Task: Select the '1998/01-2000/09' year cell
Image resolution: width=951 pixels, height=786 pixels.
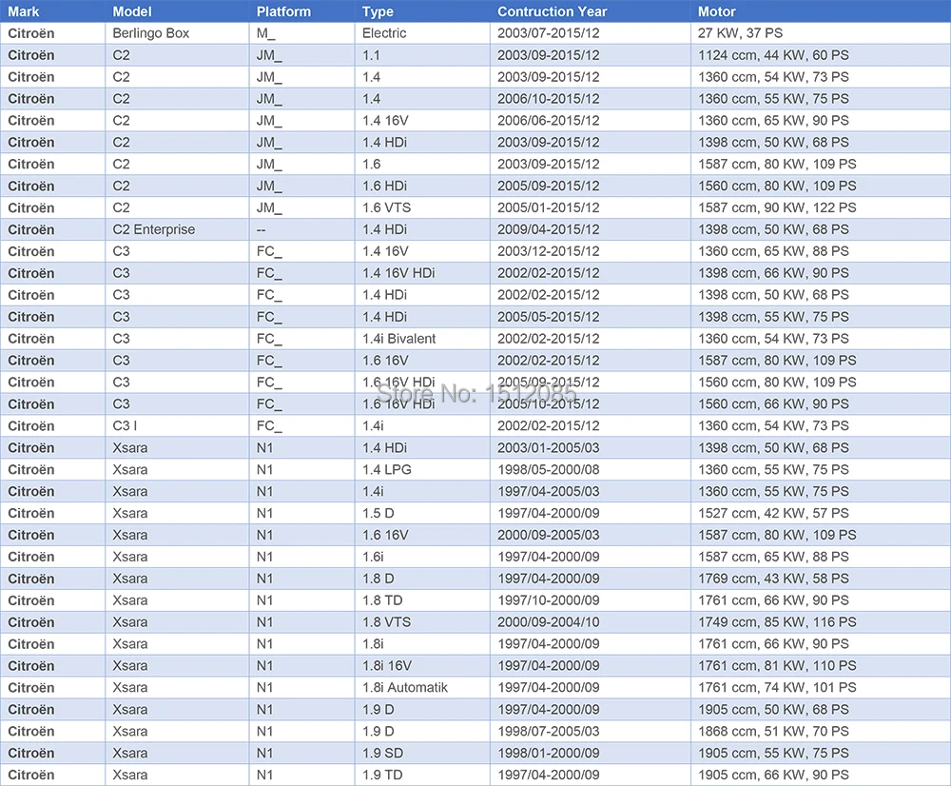Action: pyautogui.click(x=591, y=754)
